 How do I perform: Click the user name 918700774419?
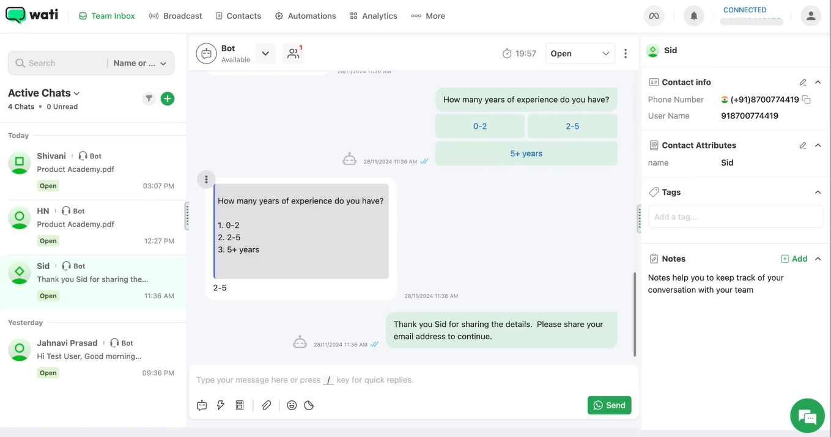pyautogui.click(x=750, y=116)
